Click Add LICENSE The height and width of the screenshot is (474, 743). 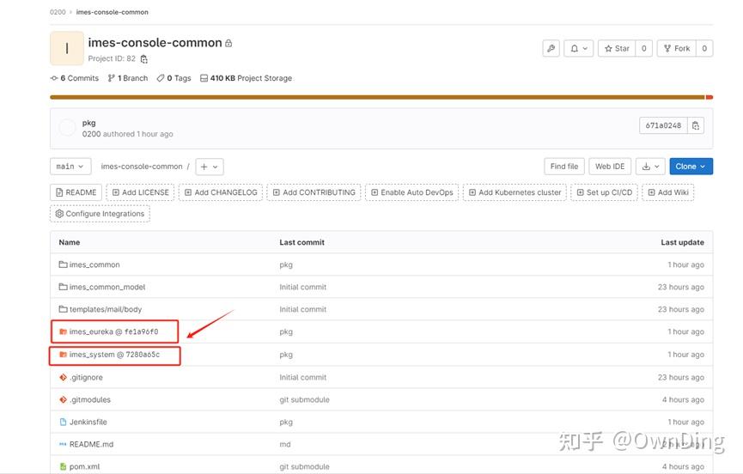140,192
